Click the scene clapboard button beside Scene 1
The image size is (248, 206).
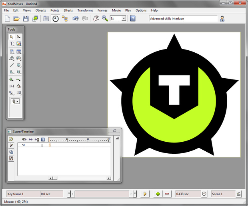pos(238,194)
